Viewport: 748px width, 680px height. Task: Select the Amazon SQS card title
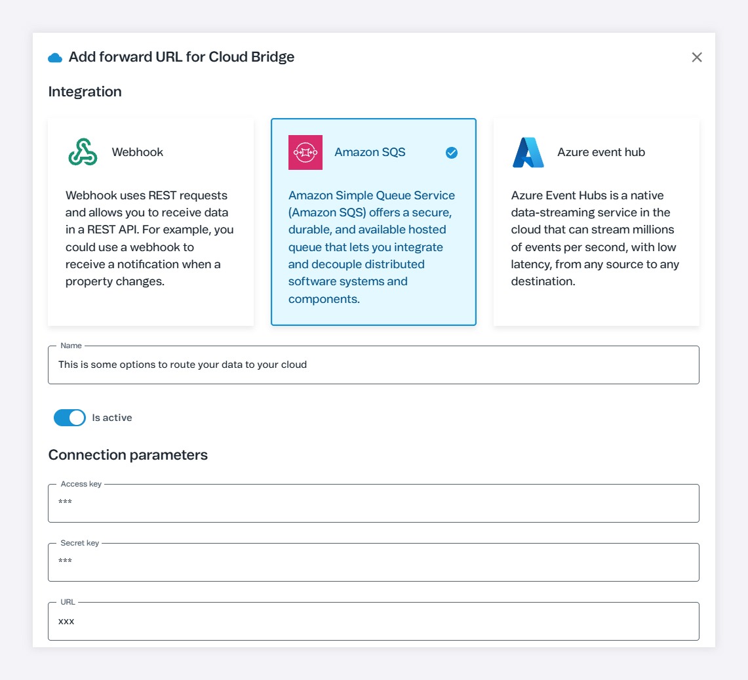(370, 152)
